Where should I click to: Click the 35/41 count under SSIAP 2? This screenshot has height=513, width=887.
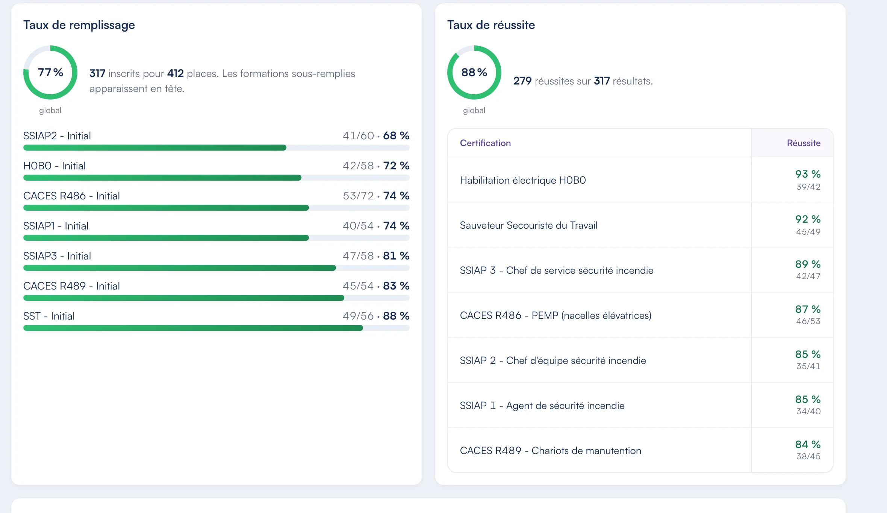coord(808,366)
